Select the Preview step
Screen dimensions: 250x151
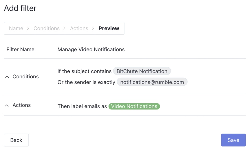(109, 28)
